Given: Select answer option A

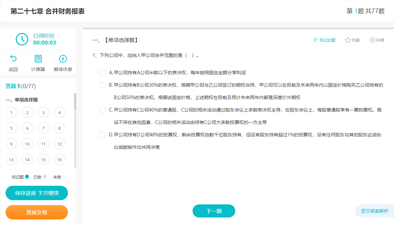Looking at the screenshot, I should click(102, 73).
